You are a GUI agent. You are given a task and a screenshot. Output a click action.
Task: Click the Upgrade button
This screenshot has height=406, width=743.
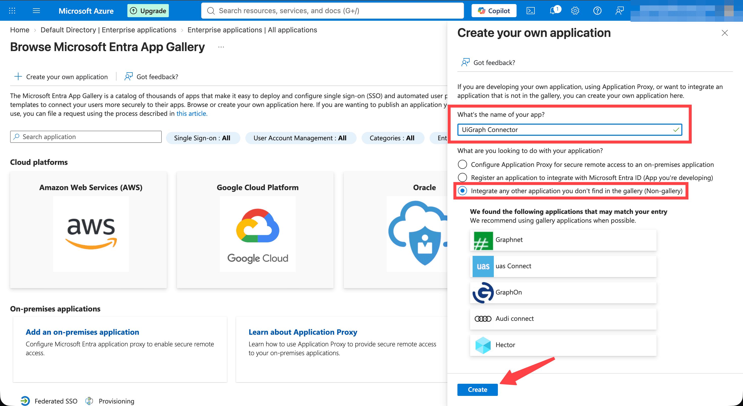pos(148,11)
